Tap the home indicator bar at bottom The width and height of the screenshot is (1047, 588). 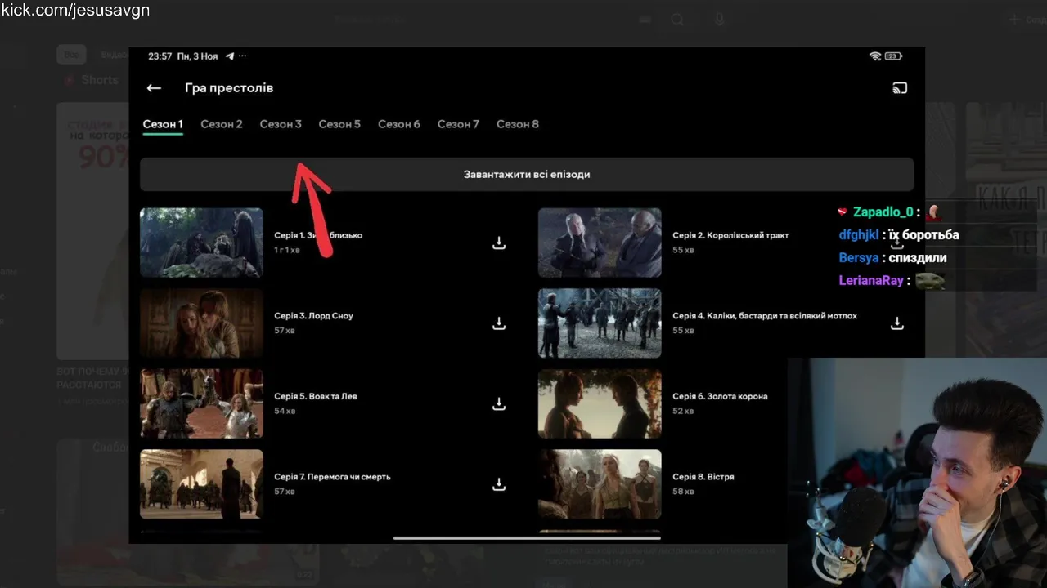pos(527,537)
